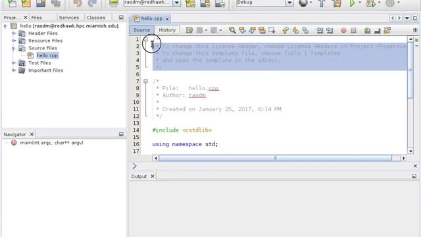Jump to Previous Bookmark icon
Image resolution: width=421 pixels, height=237 pixels.
click(x=285, y=30)
